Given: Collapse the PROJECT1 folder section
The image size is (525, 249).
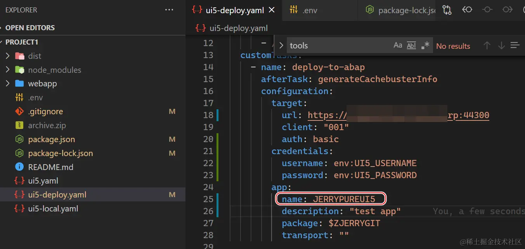Looking at the screenshot, I should [x=93, y=42].
